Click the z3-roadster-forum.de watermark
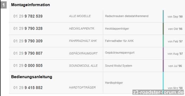The height and width of the screenshot is (96, 185). [x=158, y=92]
